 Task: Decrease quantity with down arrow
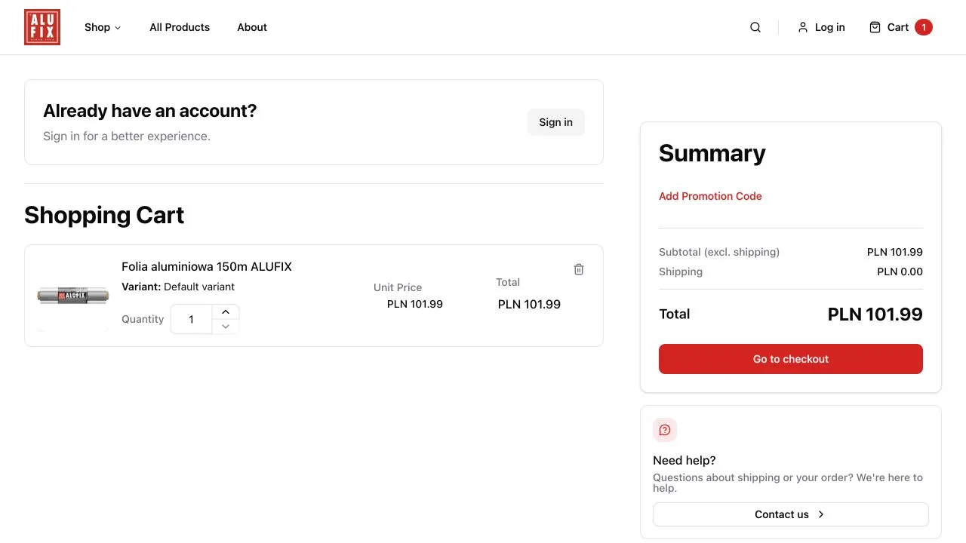coord(226,327)
